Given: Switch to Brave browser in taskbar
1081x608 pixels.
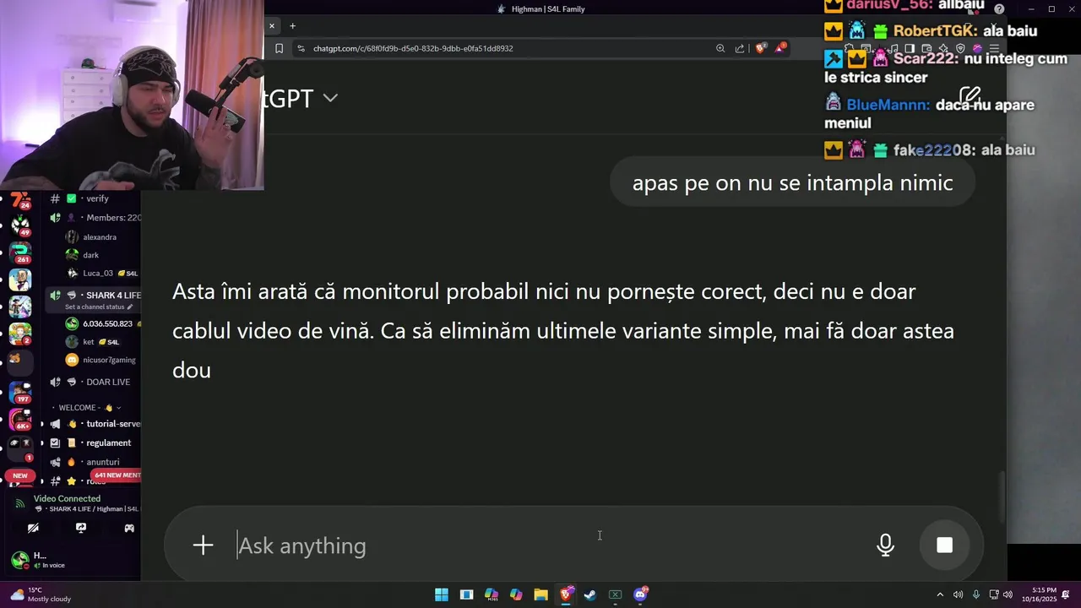Looking at the screenshot, I should coord(566,594).
